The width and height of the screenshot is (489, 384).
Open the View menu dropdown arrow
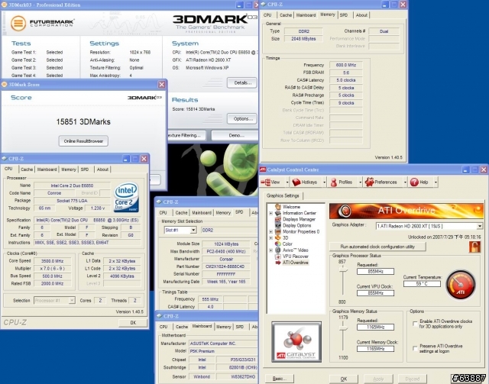point(287,182)
